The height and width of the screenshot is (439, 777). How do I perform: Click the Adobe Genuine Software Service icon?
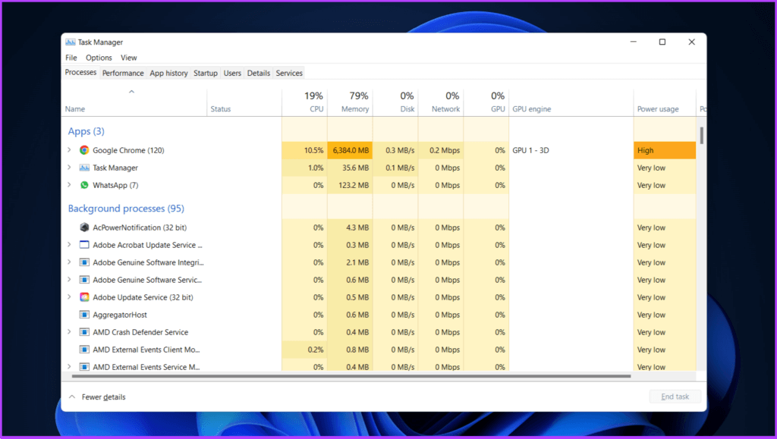84,280
